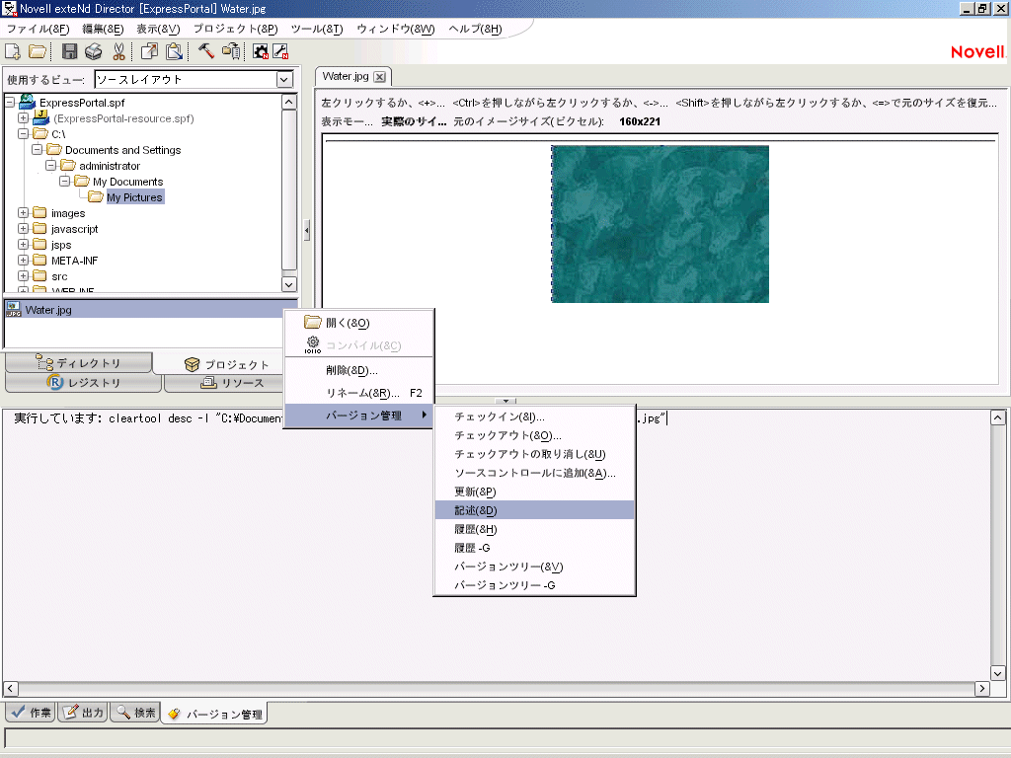Select 更新 in version submenu
Image resolution: width=1011 pixels, height=758 pixels.
[534, 492]
